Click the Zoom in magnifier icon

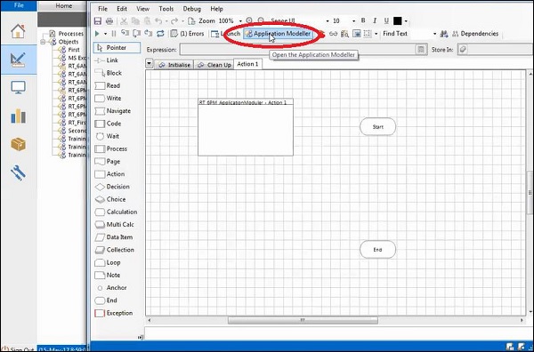[x=249, y=20]
